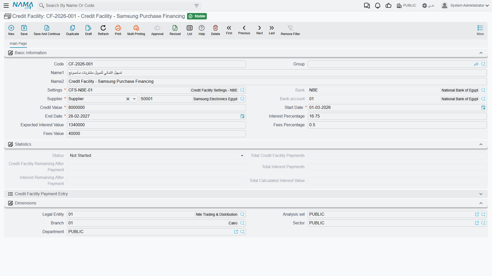
Task: Open search filter options icon
Action: 197,6
